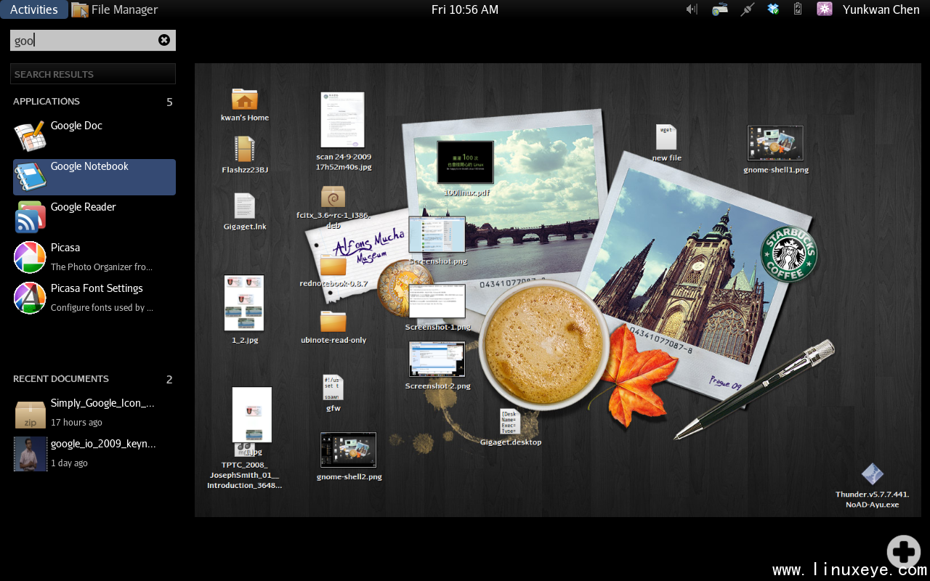
Task: Click the network connection tray icon
Action: pyautogui.click(x=748, y=9)
